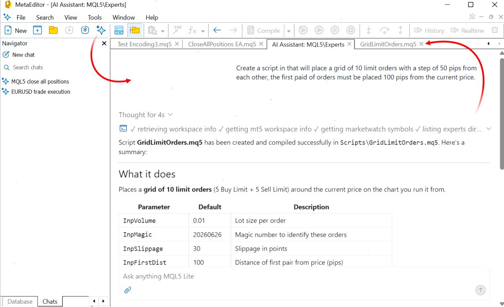Open file using yellow folder icon

coord(53,30)
